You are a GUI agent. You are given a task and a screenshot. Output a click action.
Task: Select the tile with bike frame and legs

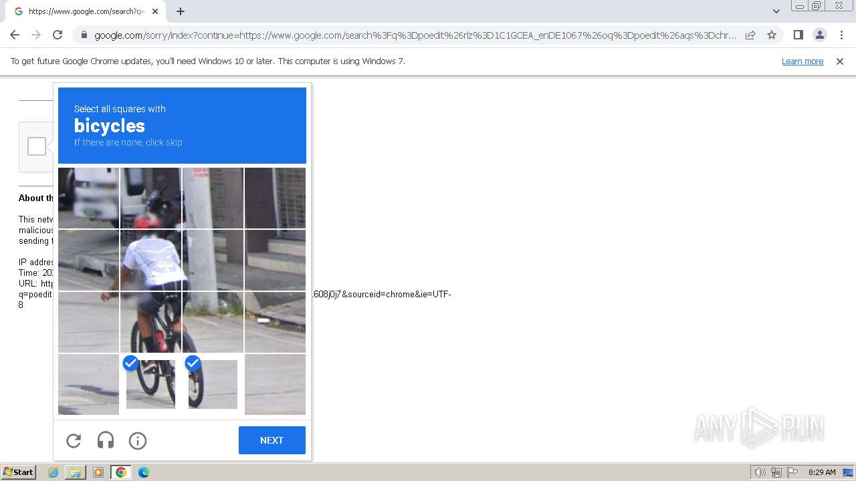pos(150,322)
